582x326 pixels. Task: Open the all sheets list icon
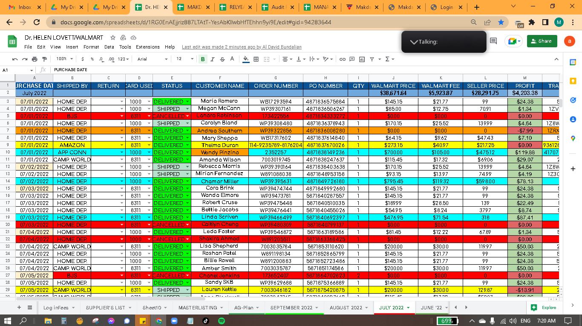[x=30, y=307]
